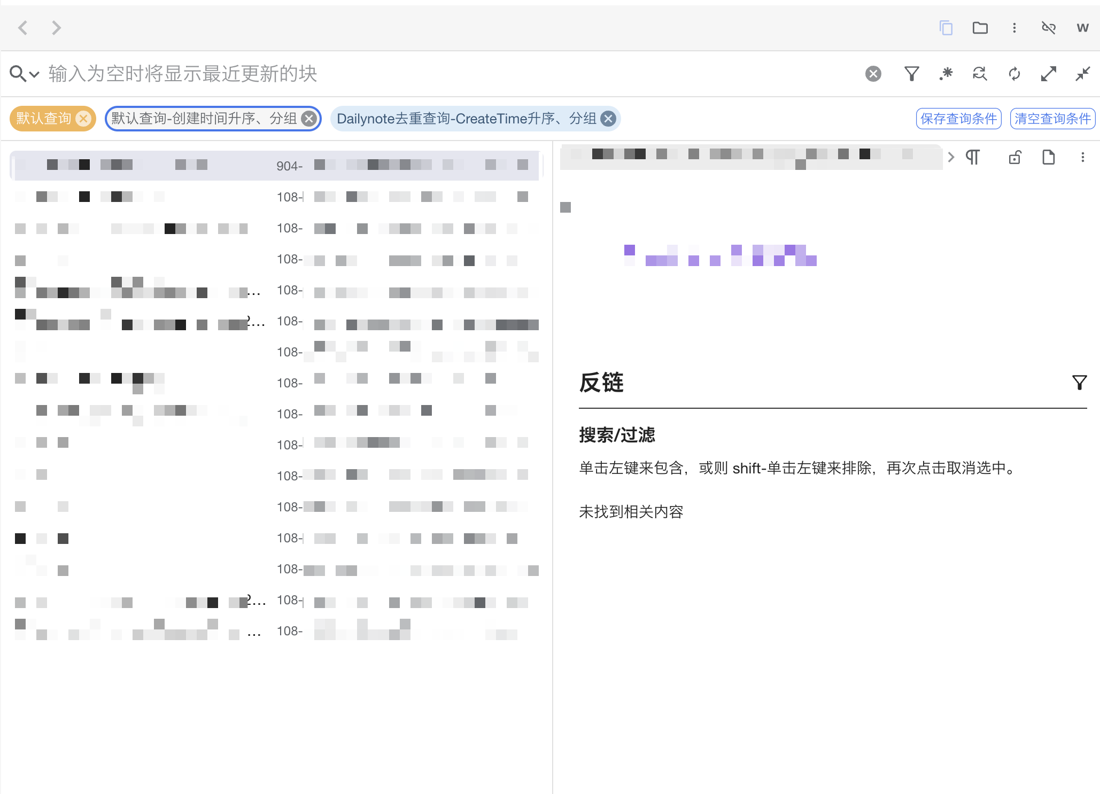Click the forward navigation arrow
The image size is (1100, 794).
[56, 28]
